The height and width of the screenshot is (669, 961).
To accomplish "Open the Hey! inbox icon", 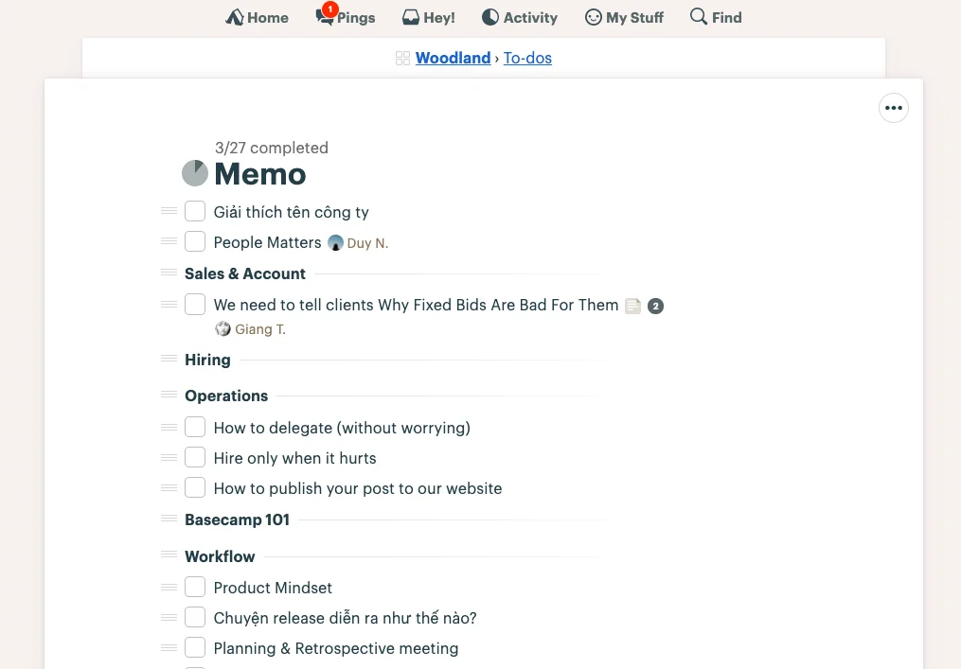I will (x=411, y=17).
